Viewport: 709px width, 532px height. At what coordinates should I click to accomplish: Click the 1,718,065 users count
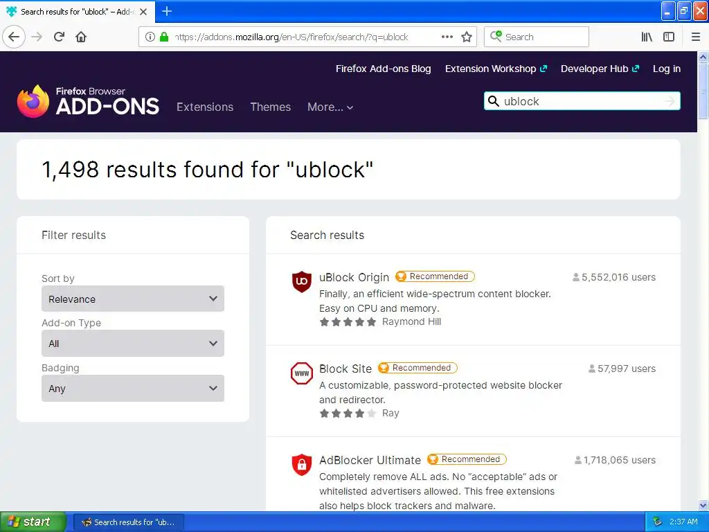[x=615, y=460]
